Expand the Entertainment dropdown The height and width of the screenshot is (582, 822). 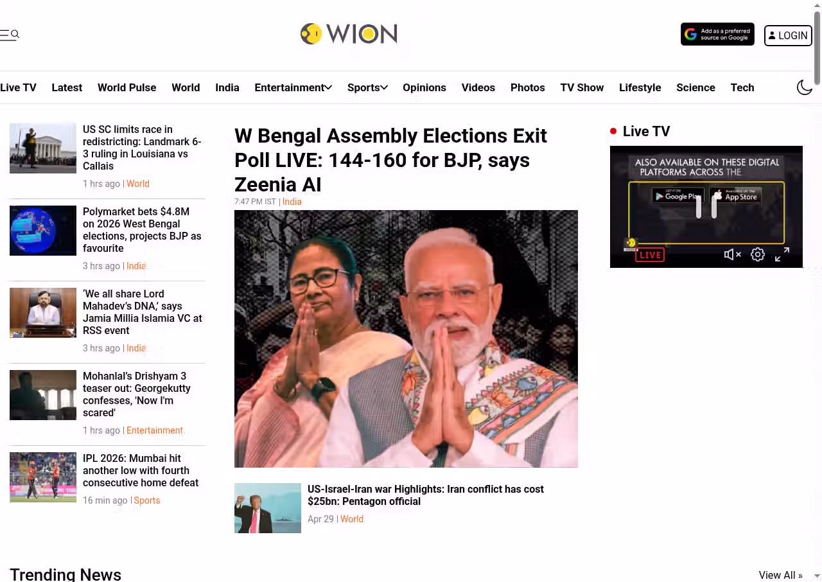click(x=293, y=87)
